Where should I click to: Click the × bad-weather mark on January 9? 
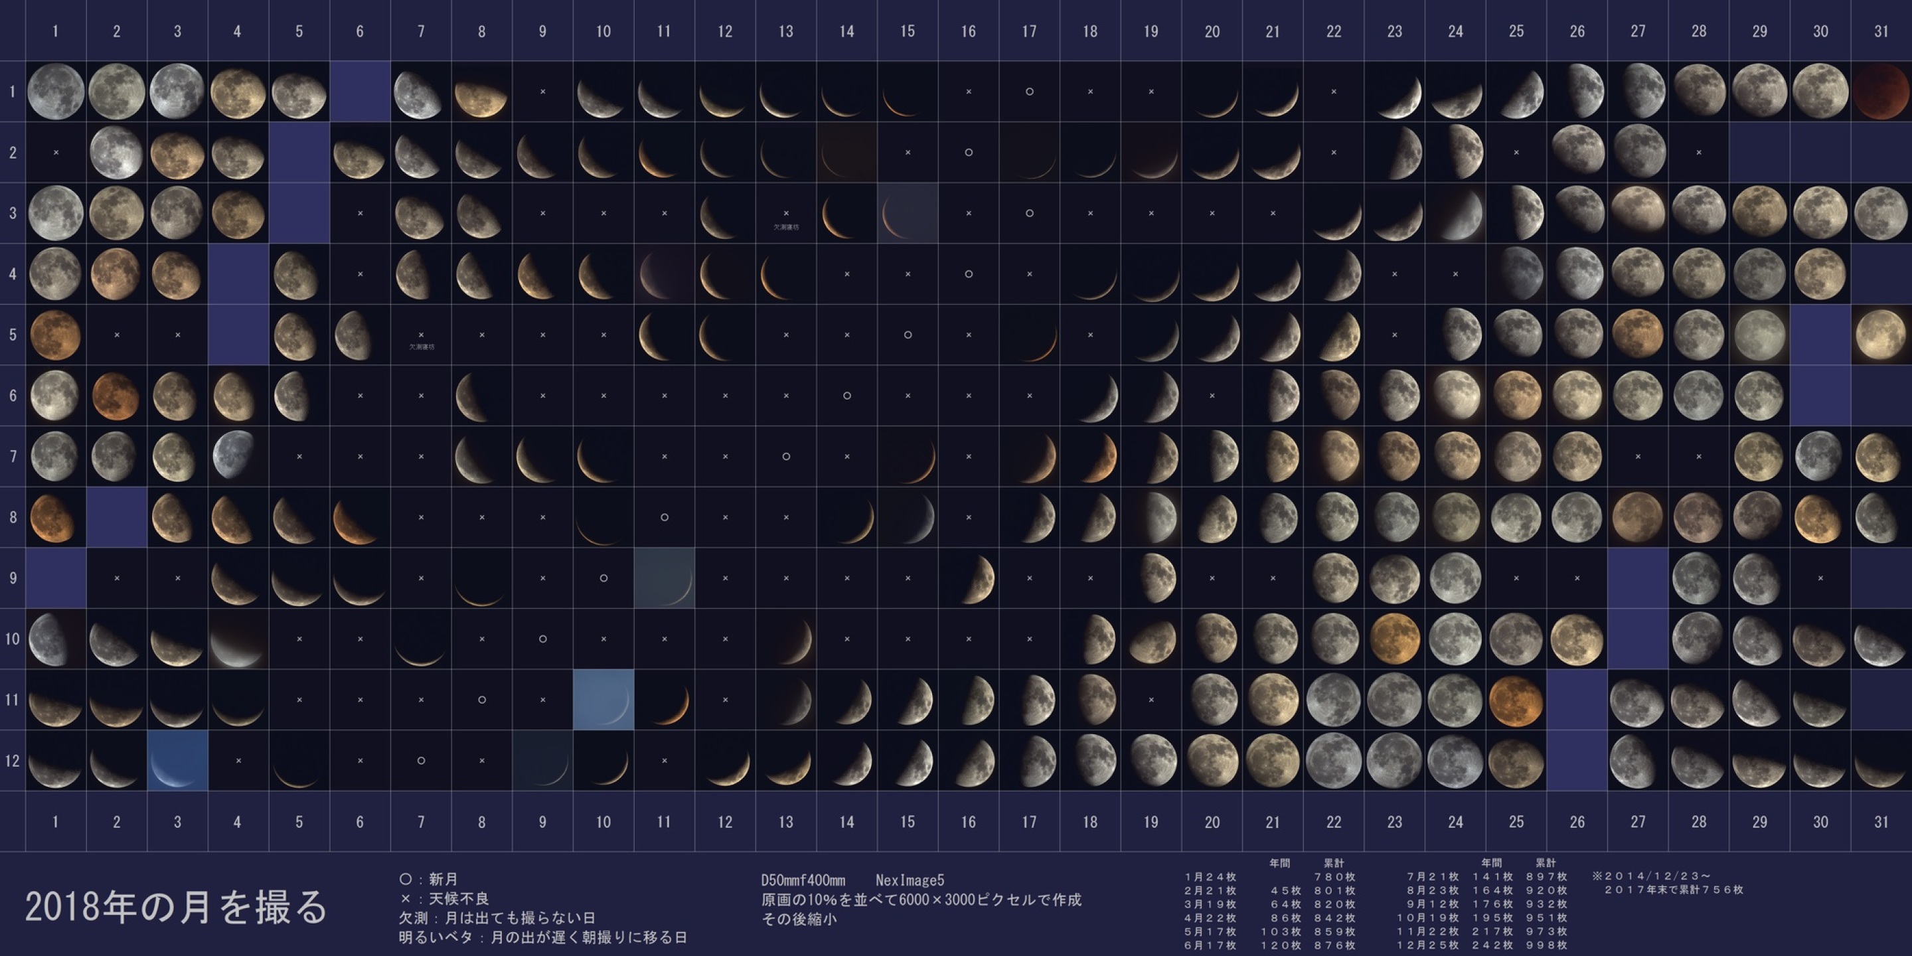coord(542,92)
